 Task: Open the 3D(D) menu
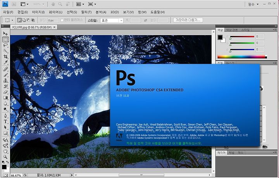click(x=115, y=12)
